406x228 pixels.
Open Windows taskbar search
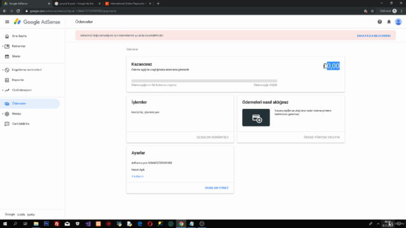(15, 224)
